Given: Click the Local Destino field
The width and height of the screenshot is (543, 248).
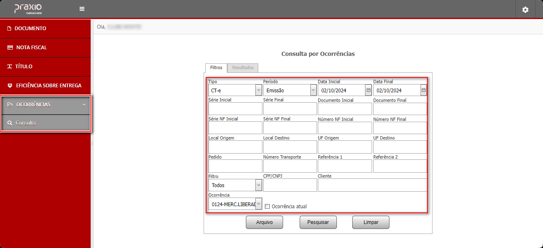Looking at the screenshot, I should tap(290, 147).
